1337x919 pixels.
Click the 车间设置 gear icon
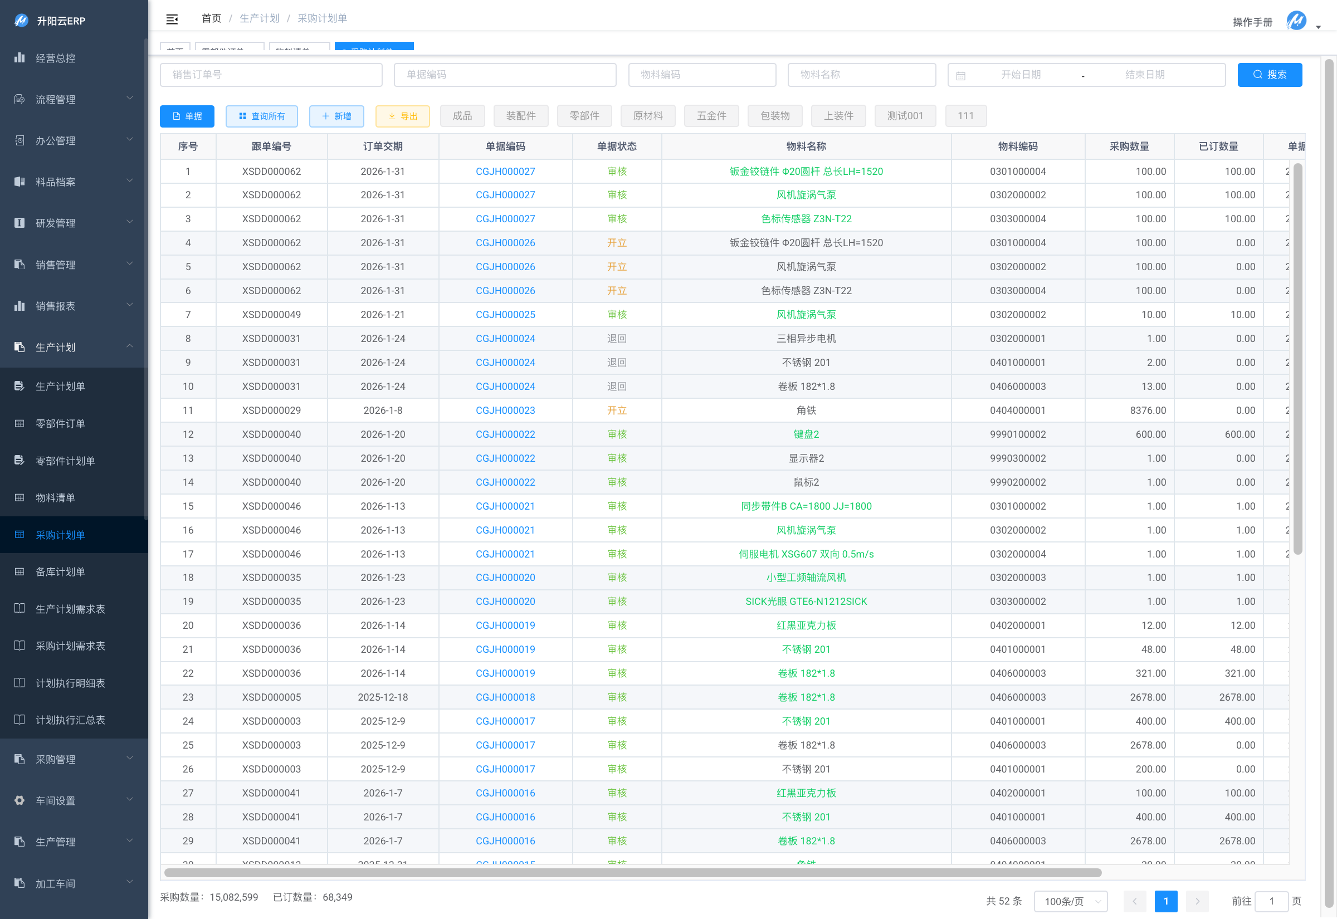19,800
